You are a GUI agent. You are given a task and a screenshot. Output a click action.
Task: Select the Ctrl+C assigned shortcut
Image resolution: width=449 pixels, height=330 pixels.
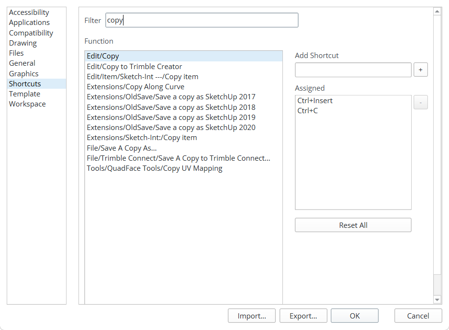click(x=308, y=111)
